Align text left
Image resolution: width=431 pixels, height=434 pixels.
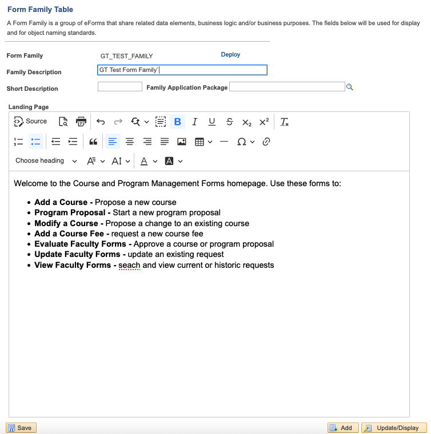click(x=113, y=142)
